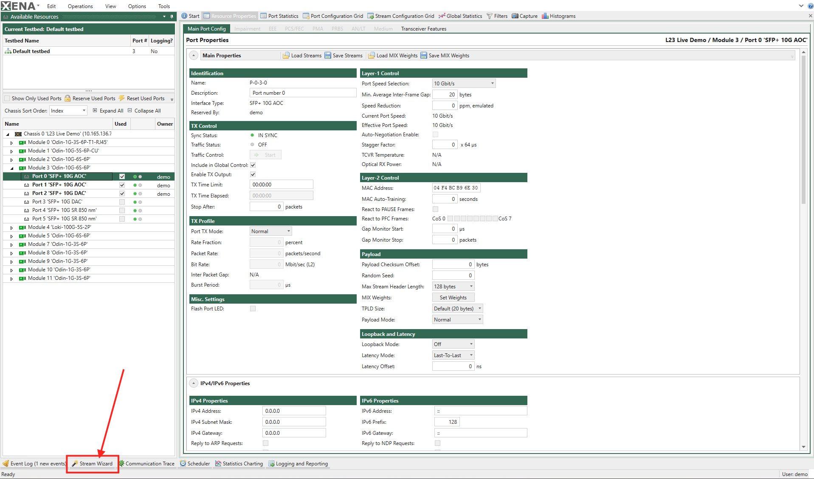Uncheck Enable TX Output

pyautogui.click(x=253, y=175)
